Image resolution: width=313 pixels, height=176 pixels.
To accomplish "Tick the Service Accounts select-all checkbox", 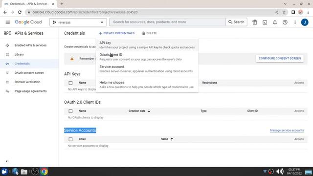I will pyautogui.click(x=70, y=139).
